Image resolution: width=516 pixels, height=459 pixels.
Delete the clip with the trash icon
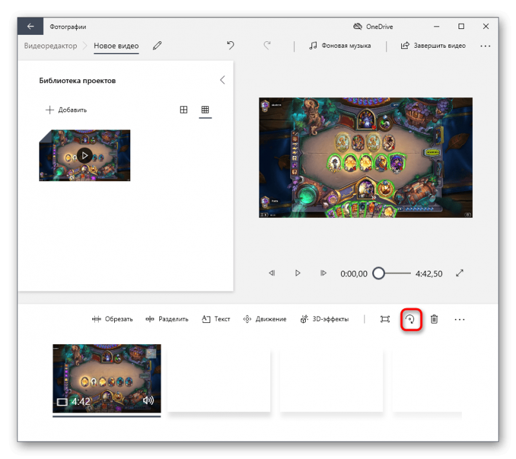click(x=434, y=319)
